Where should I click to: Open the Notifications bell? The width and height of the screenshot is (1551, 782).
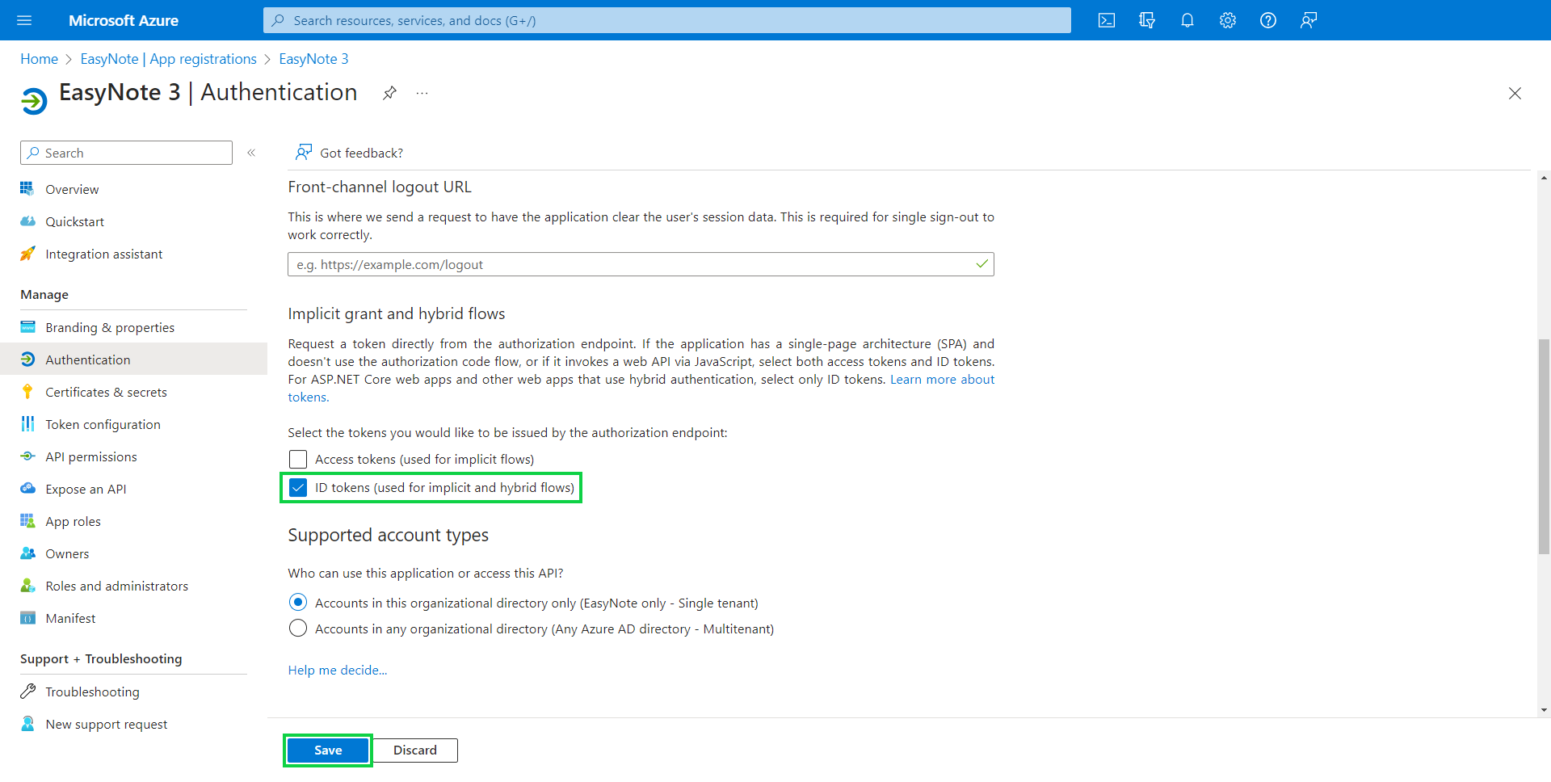tap(1187, 20)
